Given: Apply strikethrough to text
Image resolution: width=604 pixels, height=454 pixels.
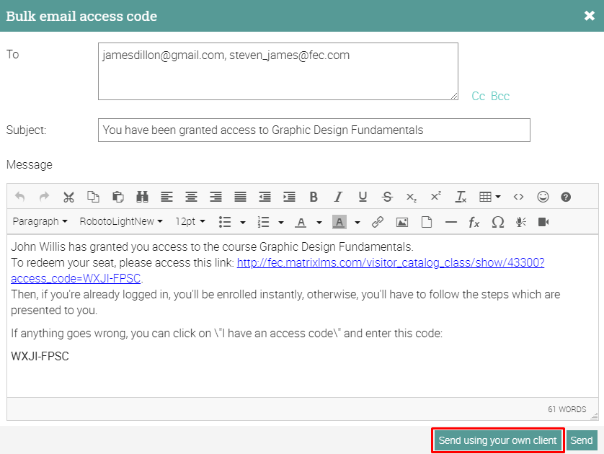Looking at the screenshot, I should [x=387, y=197].
